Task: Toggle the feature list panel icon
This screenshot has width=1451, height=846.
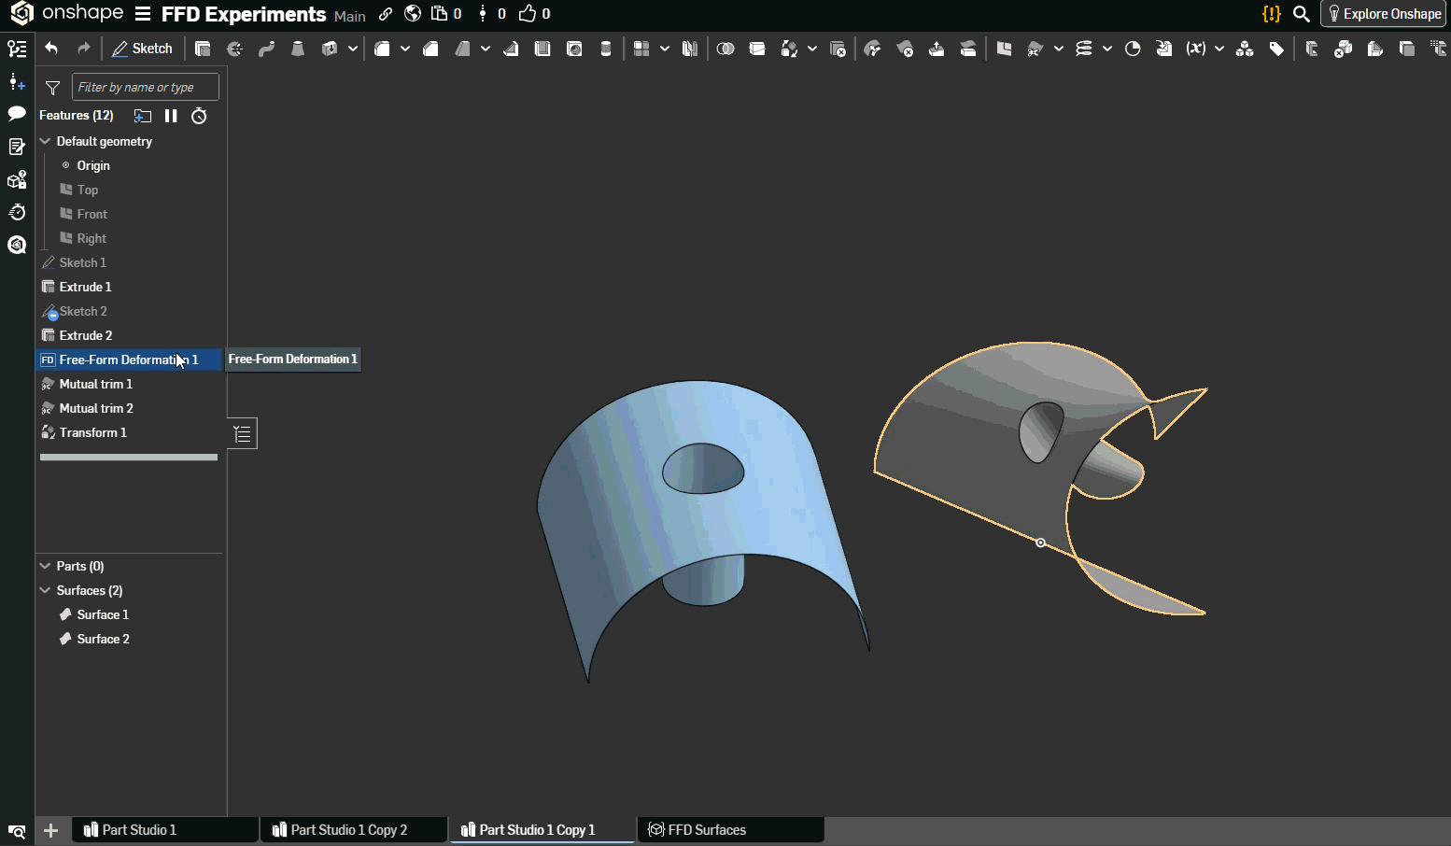Action: point(17,49)
